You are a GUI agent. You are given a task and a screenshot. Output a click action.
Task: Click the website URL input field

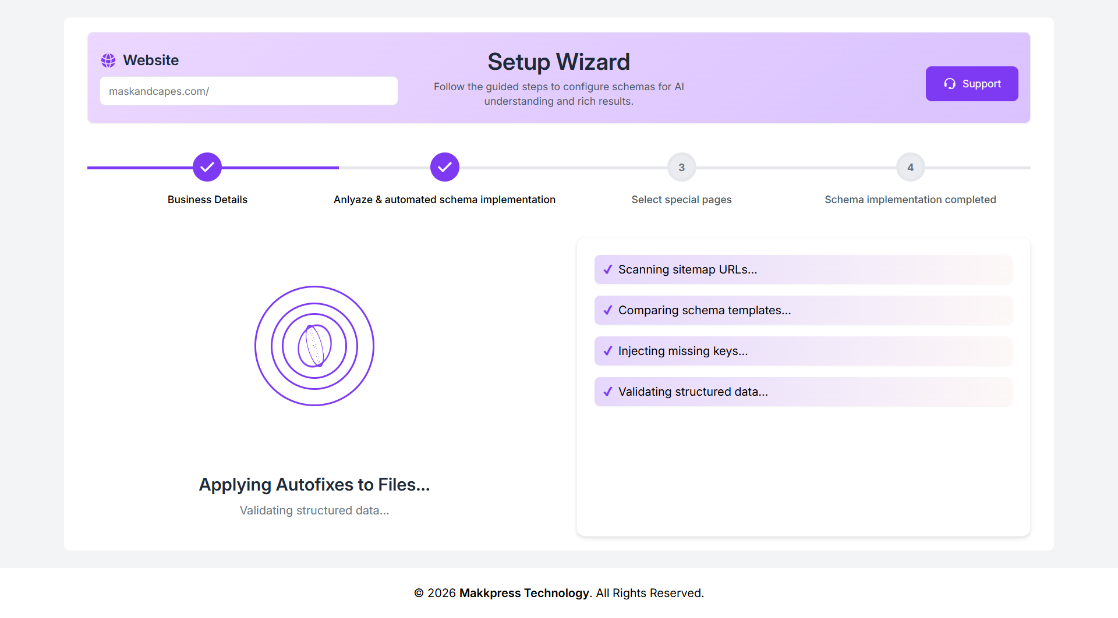pyautogui.click(x=249, y=91)
